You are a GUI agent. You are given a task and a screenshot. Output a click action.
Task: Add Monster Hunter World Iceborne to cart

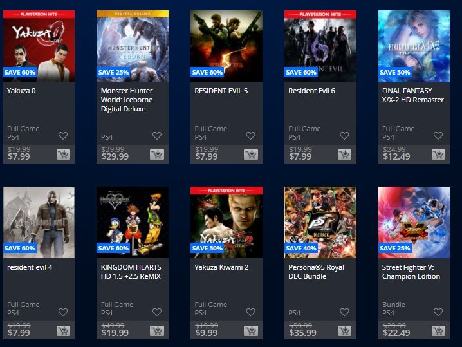(157, 155)
